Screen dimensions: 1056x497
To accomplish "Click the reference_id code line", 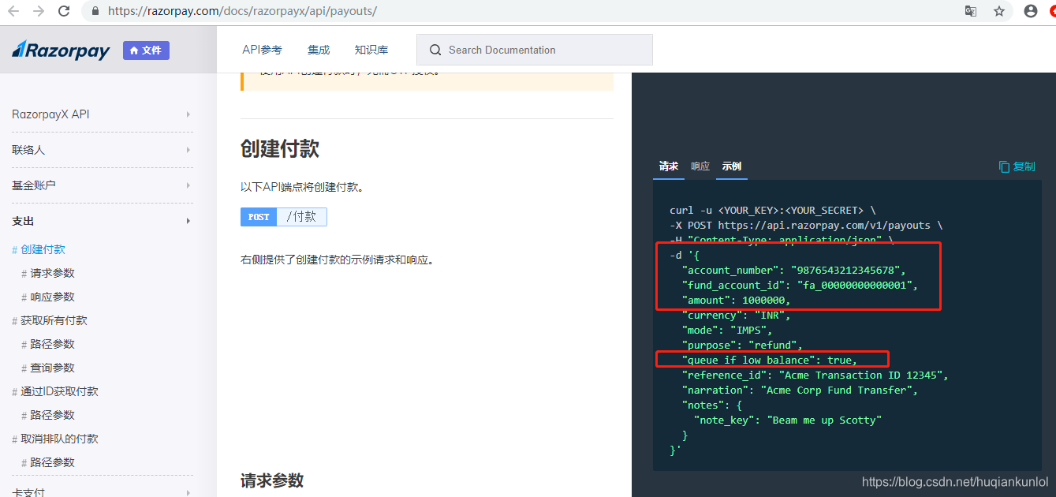I will (x=815, y=376).
